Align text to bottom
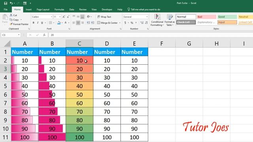 click(82, 17)
